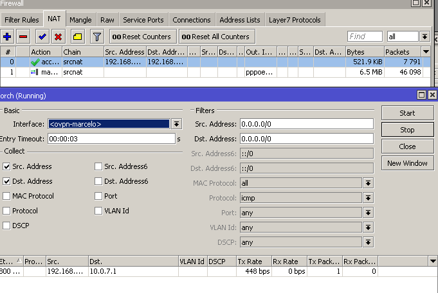Select NAT rule with 6.5 MiB bytes
This screenshot has width=438, height=293.
click(215, 72)
